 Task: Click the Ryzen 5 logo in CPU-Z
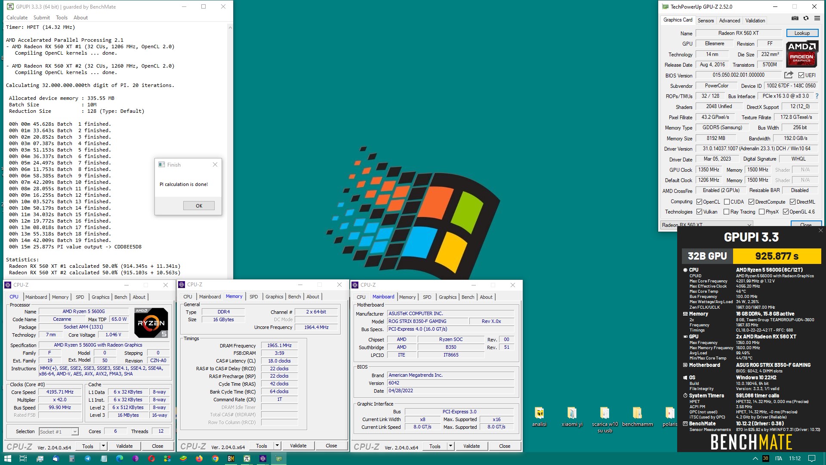(x=151, y=322)
